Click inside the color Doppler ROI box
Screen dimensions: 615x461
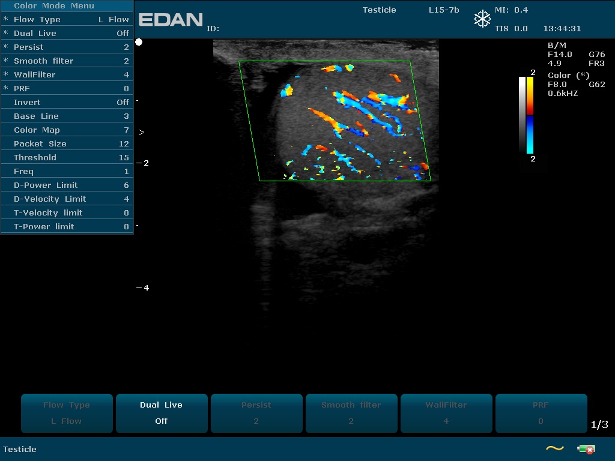(336, 120)
